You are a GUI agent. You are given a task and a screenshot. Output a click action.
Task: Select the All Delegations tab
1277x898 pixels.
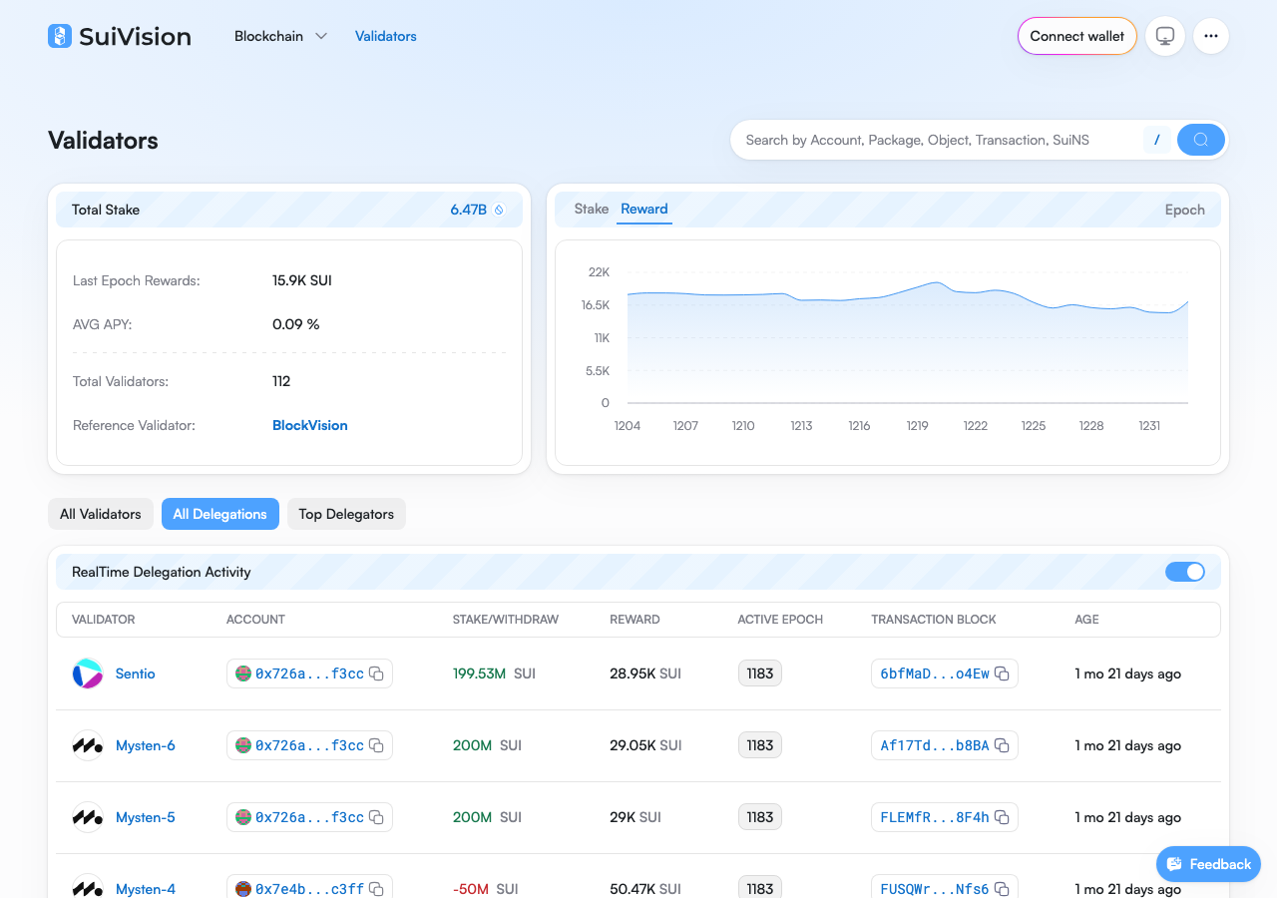coord(220,514)
